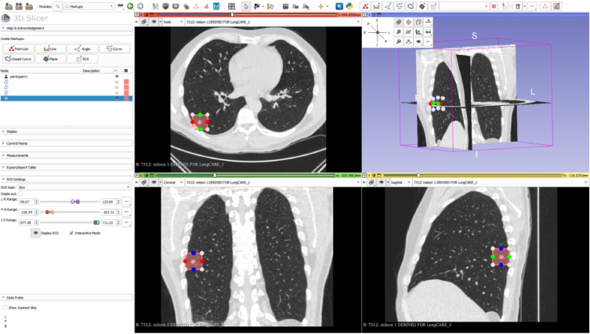Toggle visibility eye for participant1 node
Screen dimensions: 590x334
[117, 76]
